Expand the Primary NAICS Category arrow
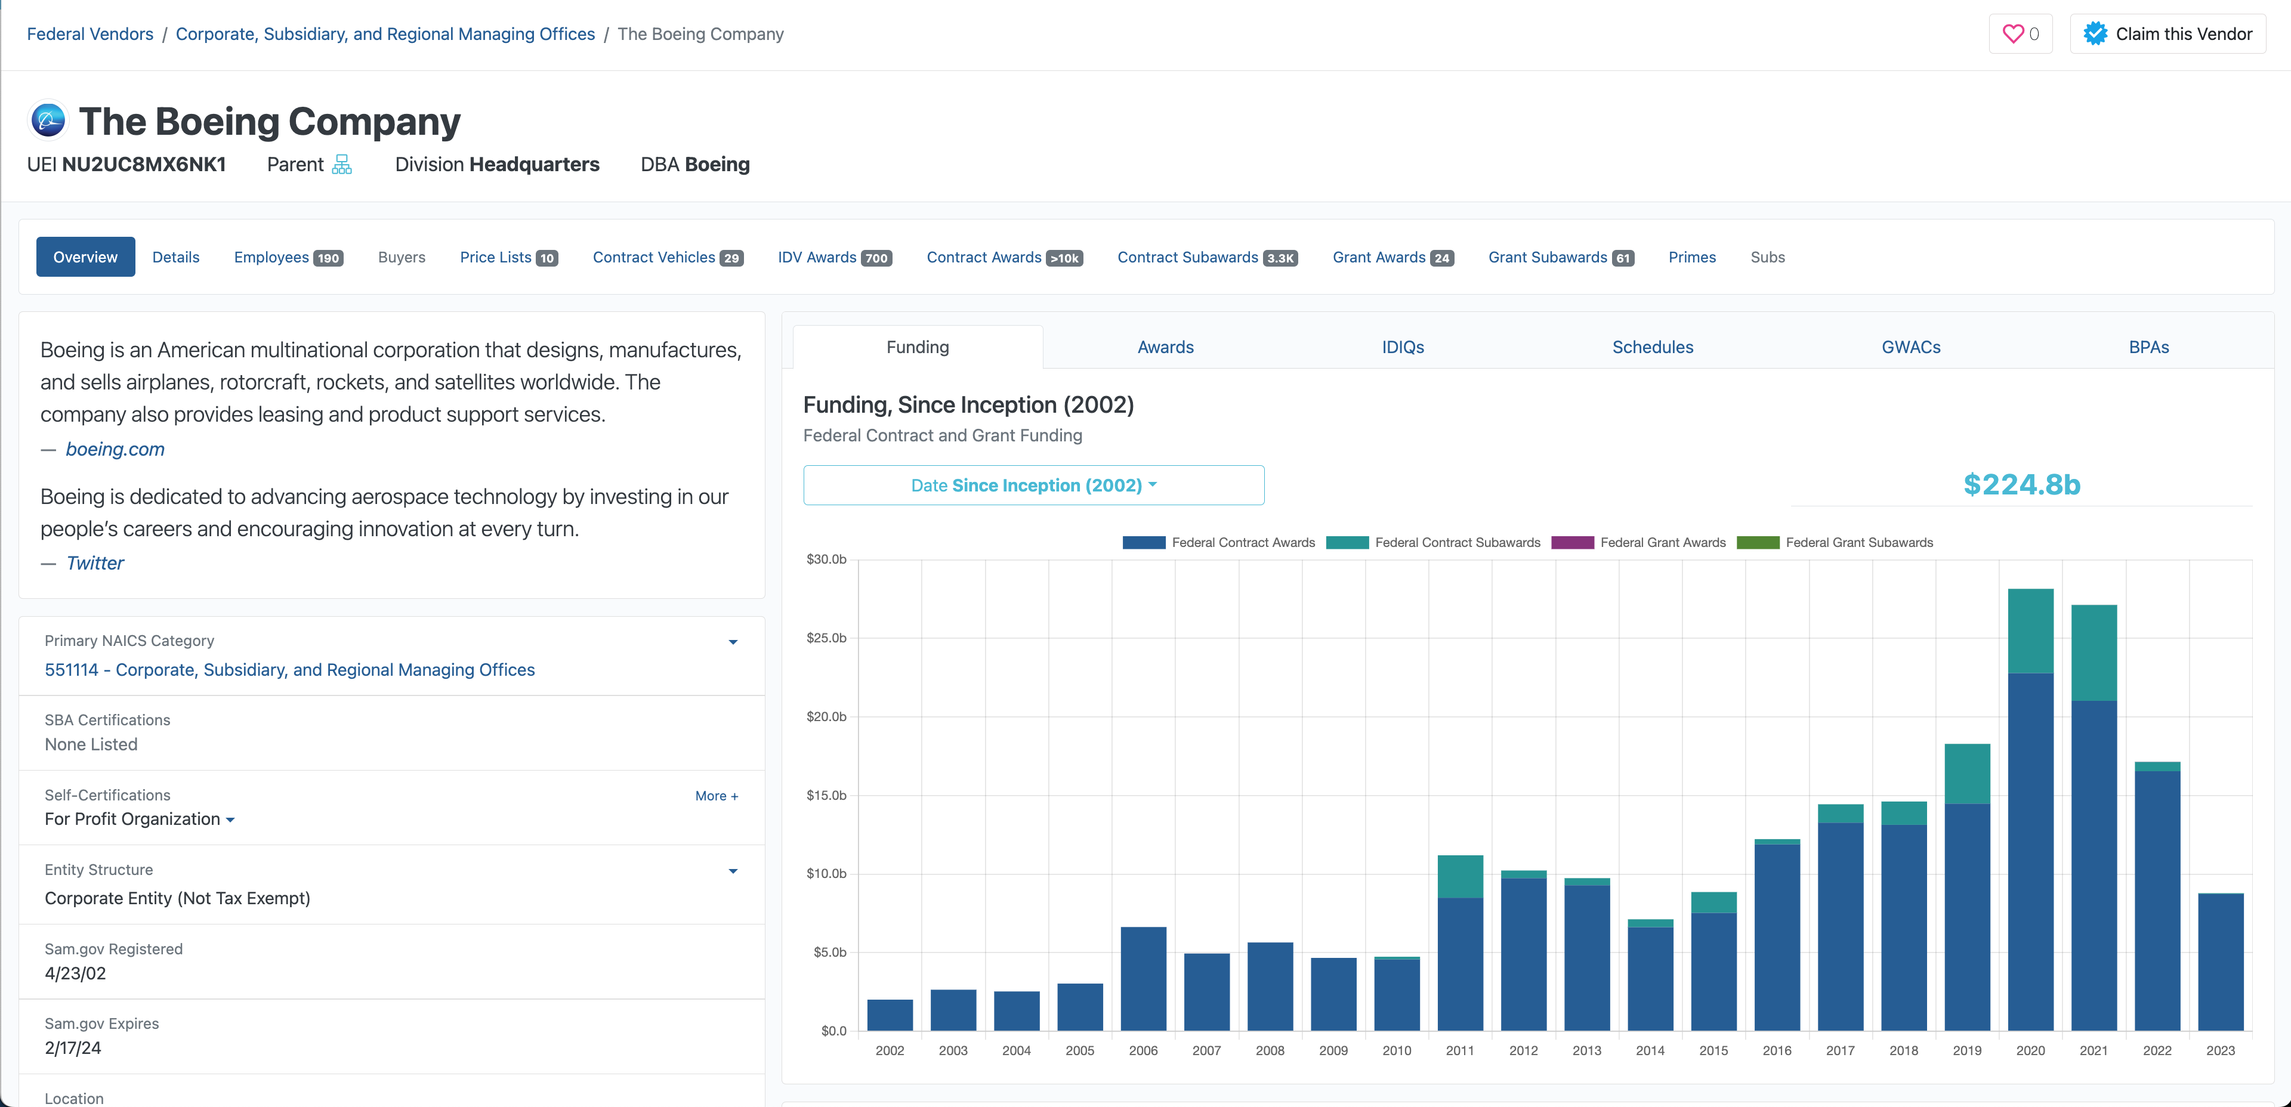Viewport: 2291px width, 1107px height. [x=733, y=642]
